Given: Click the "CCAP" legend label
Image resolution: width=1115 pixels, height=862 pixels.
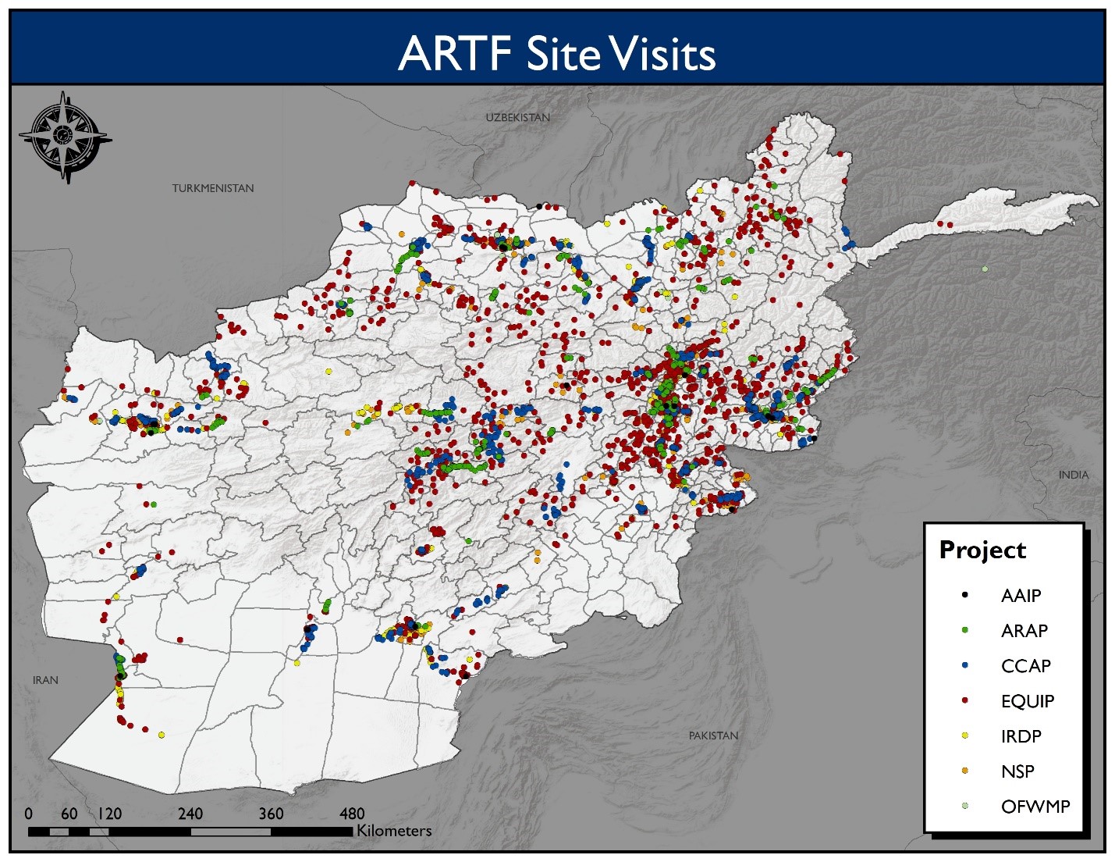Looking at the screenshot, I should click(1026, 666).
